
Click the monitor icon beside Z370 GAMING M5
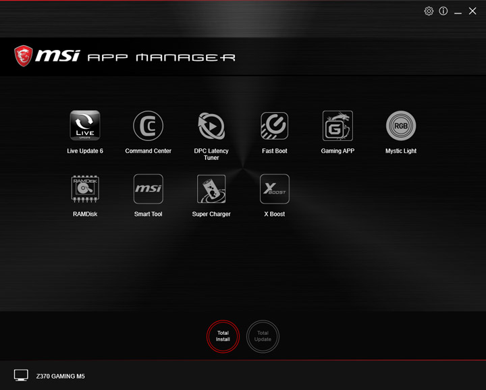21,375
